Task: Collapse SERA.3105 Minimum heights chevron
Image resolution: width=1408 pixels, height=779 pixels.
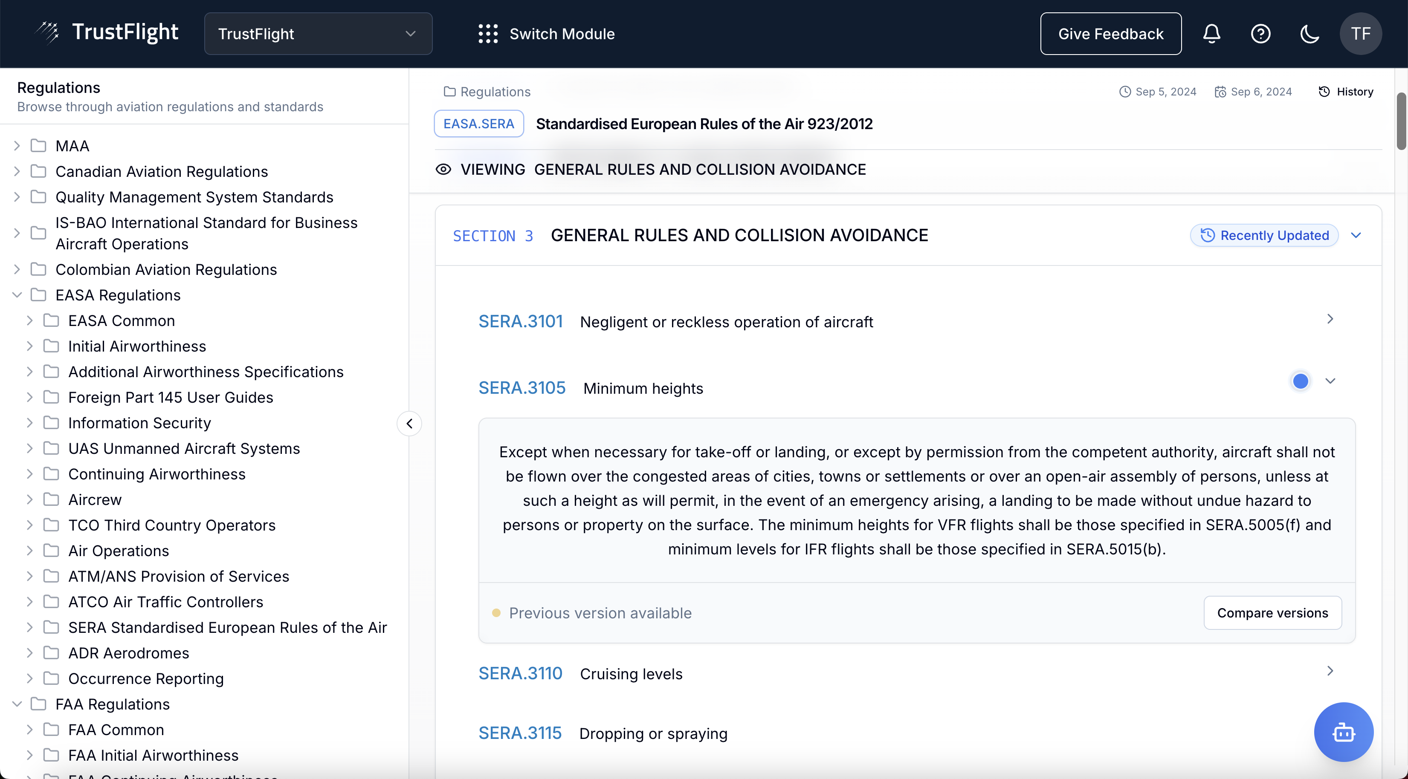Action: (x=1330, y=381)
